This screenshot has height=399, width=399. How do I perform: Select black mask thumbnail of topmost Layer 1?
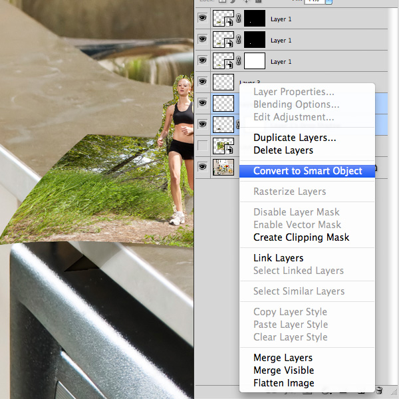255,19
